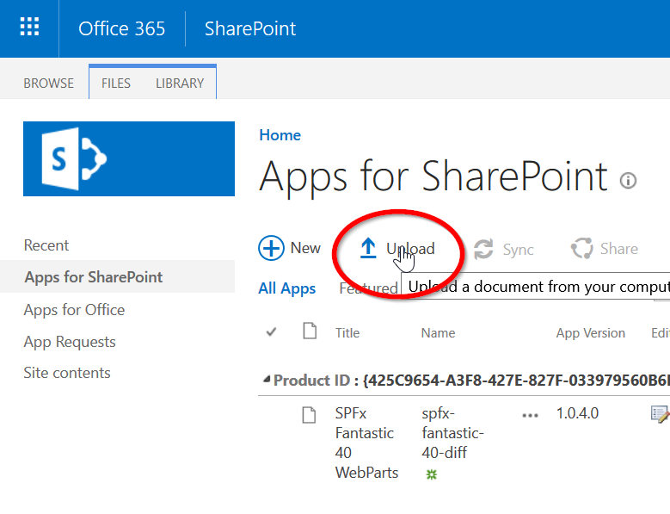The width and height of the screenshot is (670, 514).
Task: Sort by the Title column header
Action: click(x=347, y=332)
